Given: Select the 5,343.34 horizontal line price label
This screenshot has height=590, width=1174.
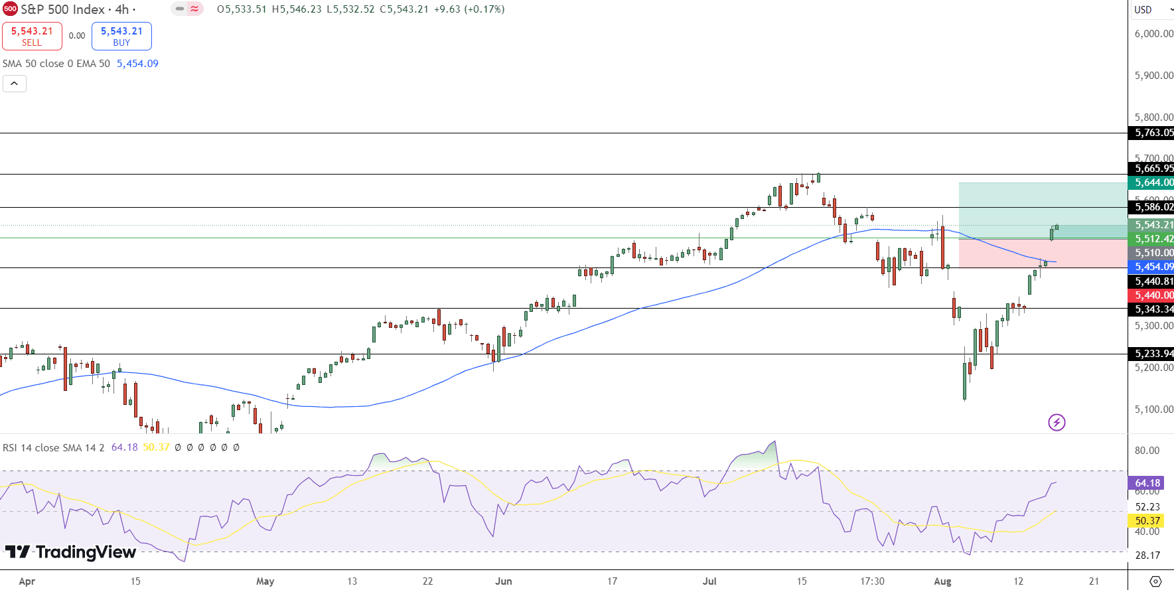Looking at the screenshot, I should (x=1151, y=309).
